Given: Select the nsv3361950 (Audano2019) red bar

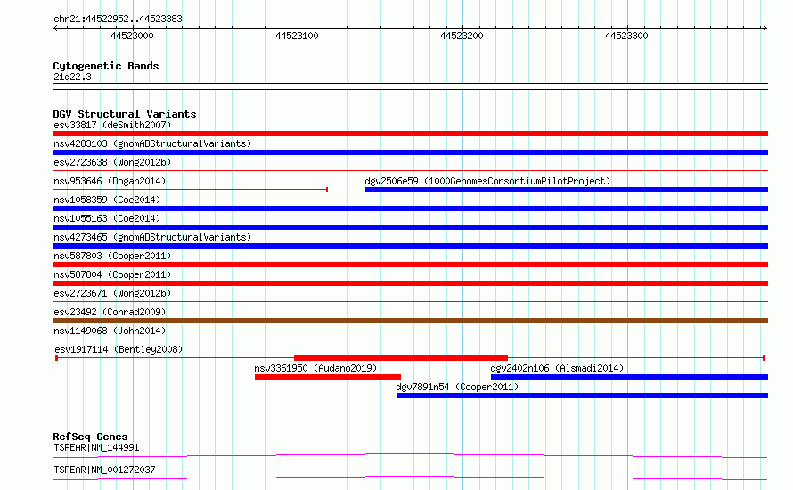Looking at the screenshot, I should pos(328,377).
